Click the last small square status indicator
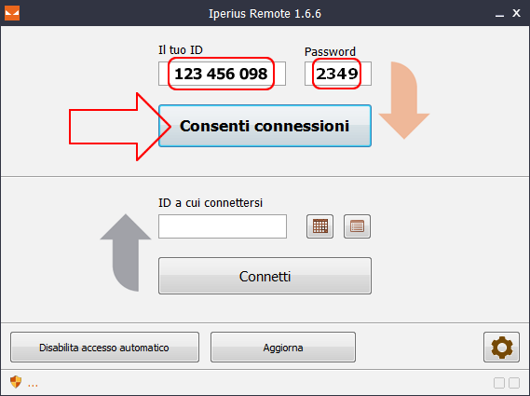Viewport: 530px width, 396px height. (514, 383)
